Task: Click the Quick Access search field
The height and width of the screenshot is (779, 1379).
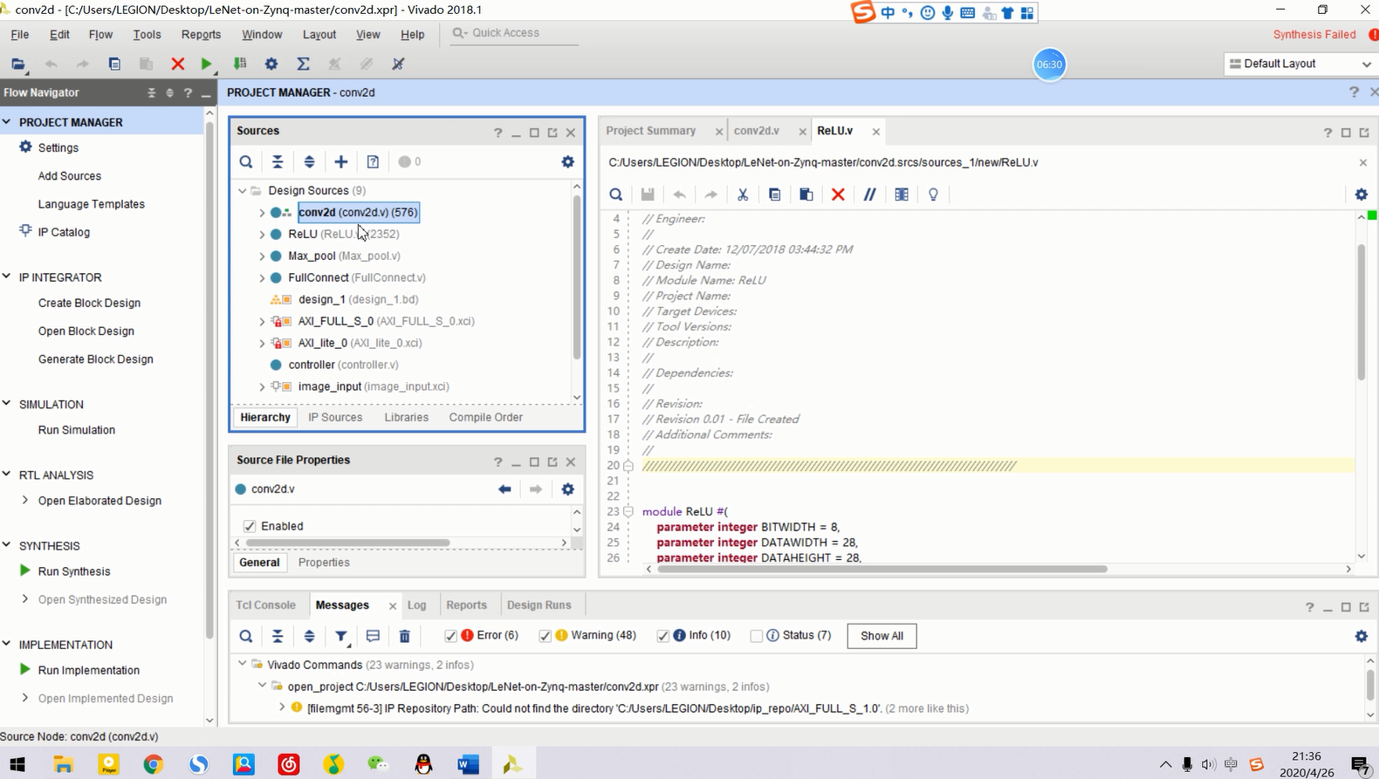Action: (x=515, y=33)
